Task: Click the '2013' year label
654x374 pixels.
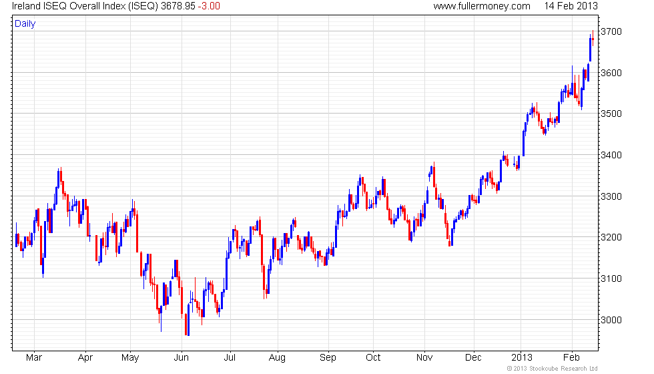Action: pos(522,358)
